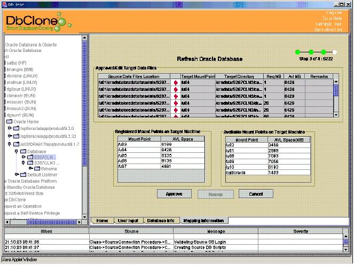Image resolution: width=354 pixels, height=265 pixels.
Task: Click the tree horizontal scrollbar thumb
Action: (x=52, y=222)
